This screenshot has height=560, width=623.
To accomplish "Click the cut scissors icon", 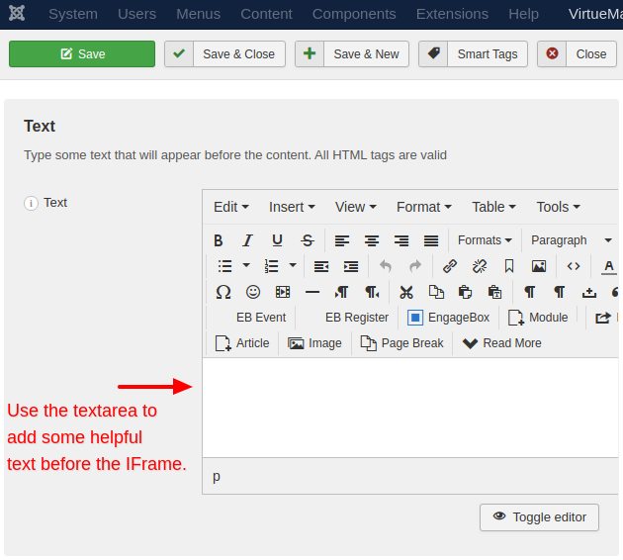I will coord(405,292).
